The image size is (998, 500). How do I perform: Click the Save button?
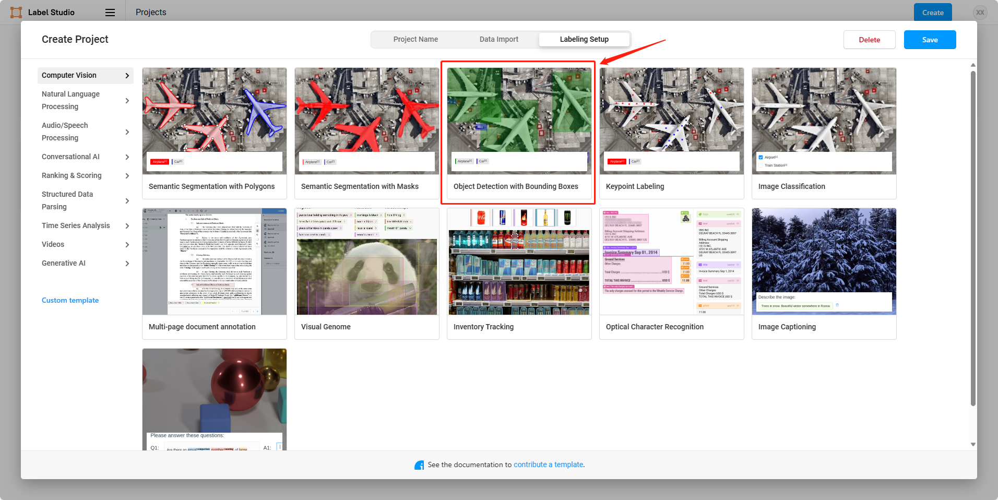930,40
